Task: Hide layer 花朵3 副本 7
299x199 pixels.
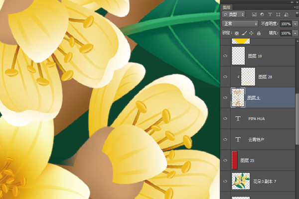Action: [x=225, y=181]
